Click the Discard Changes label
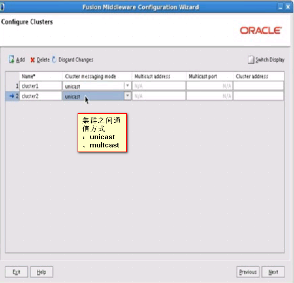Image resolution: width=294 pixels, height=283 pixels. tap(76, 60)
